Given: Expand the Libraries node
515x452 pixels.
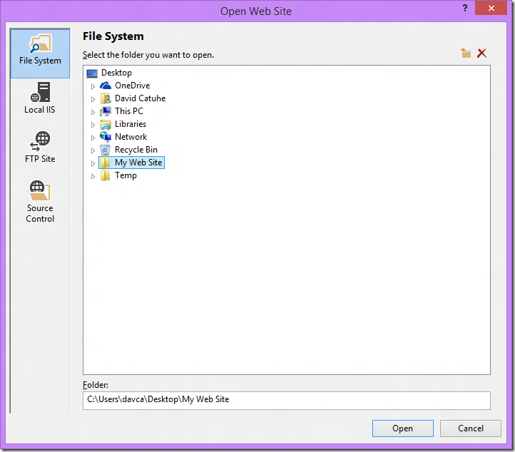Looking at the screenshot, I should (x=93, y=125).
